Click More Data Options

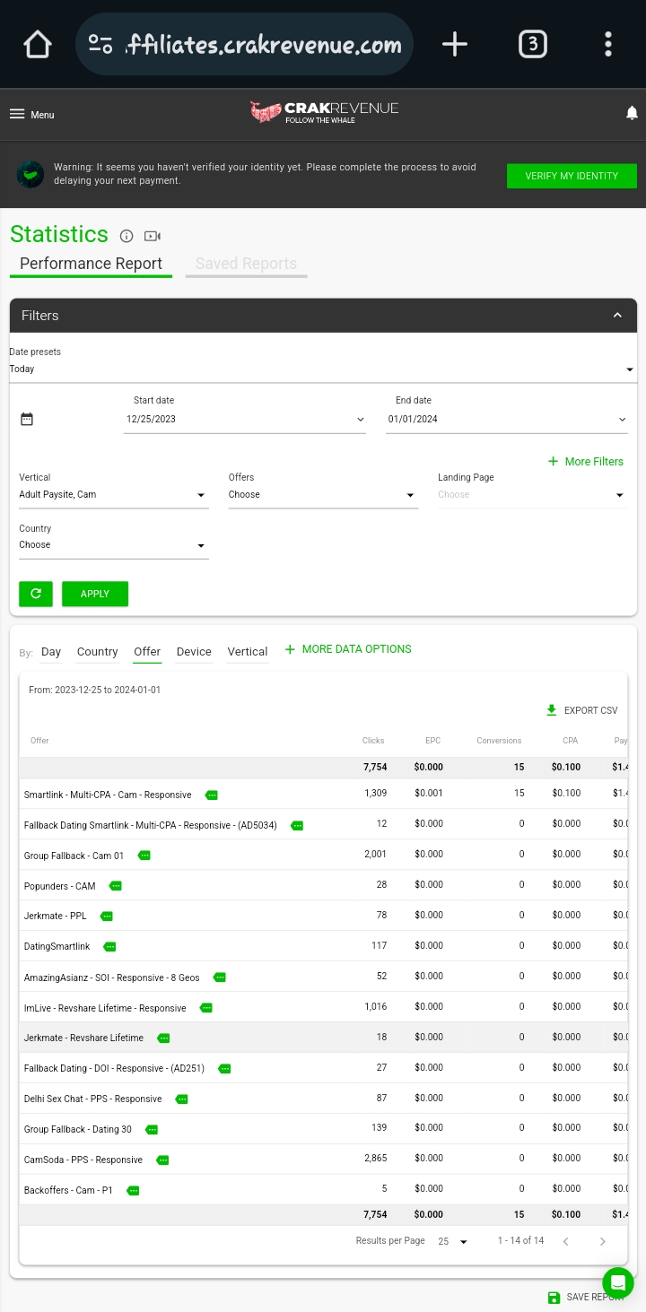point(348,649)
